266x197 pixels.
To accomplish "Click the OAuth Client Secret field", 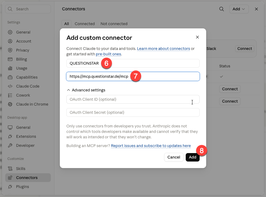I will [133, 112].
